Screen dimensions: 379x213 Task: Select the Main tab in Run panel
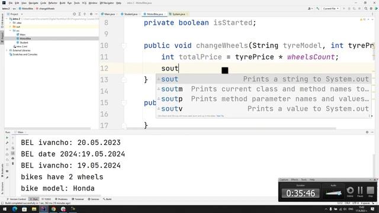click(20, 132)
